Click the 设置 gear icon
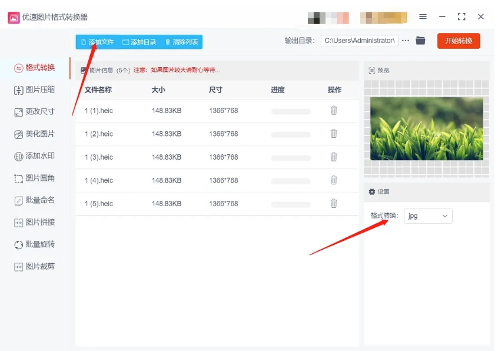The height and width of the screenshot is (351, 498). click(372, 191)
